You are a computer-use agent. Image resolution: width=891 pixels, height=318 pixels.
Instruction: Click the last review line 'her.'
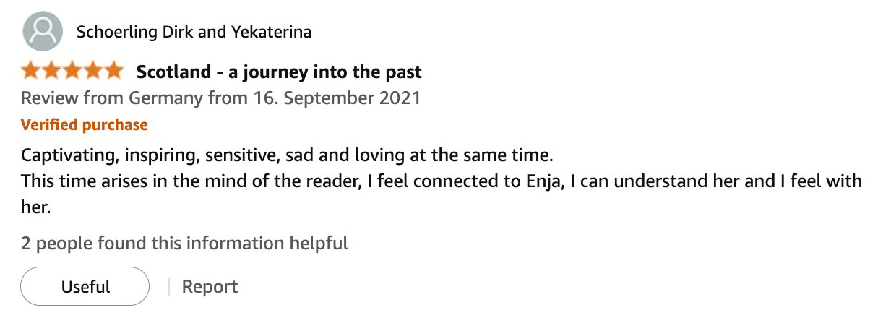point(35,207)
